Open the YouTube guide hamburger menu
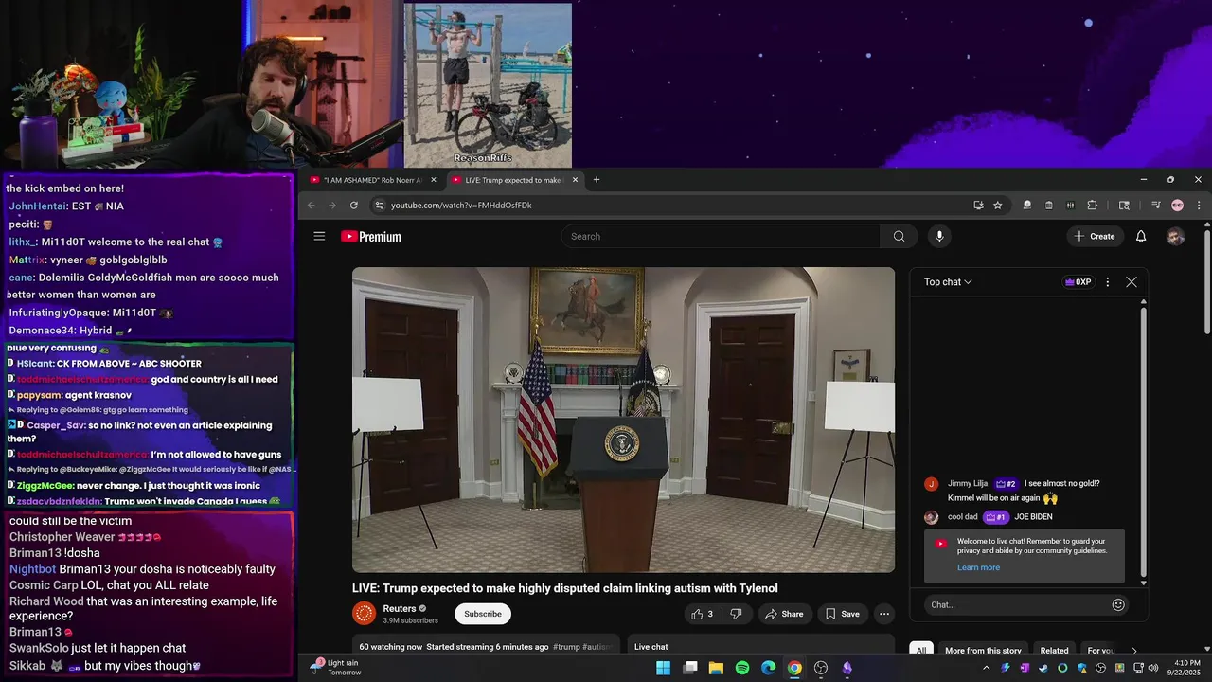The height and width of the screenshot is (682, 1212). [319, 237]
